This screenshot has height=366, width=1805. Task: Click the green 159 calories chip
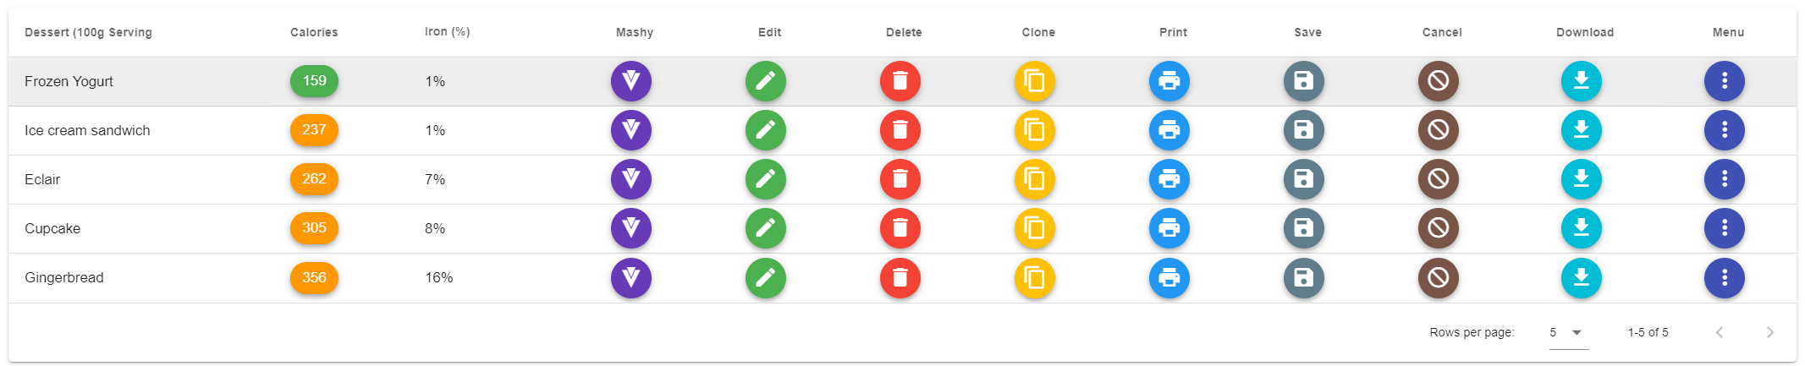click(x=314, y=81)
